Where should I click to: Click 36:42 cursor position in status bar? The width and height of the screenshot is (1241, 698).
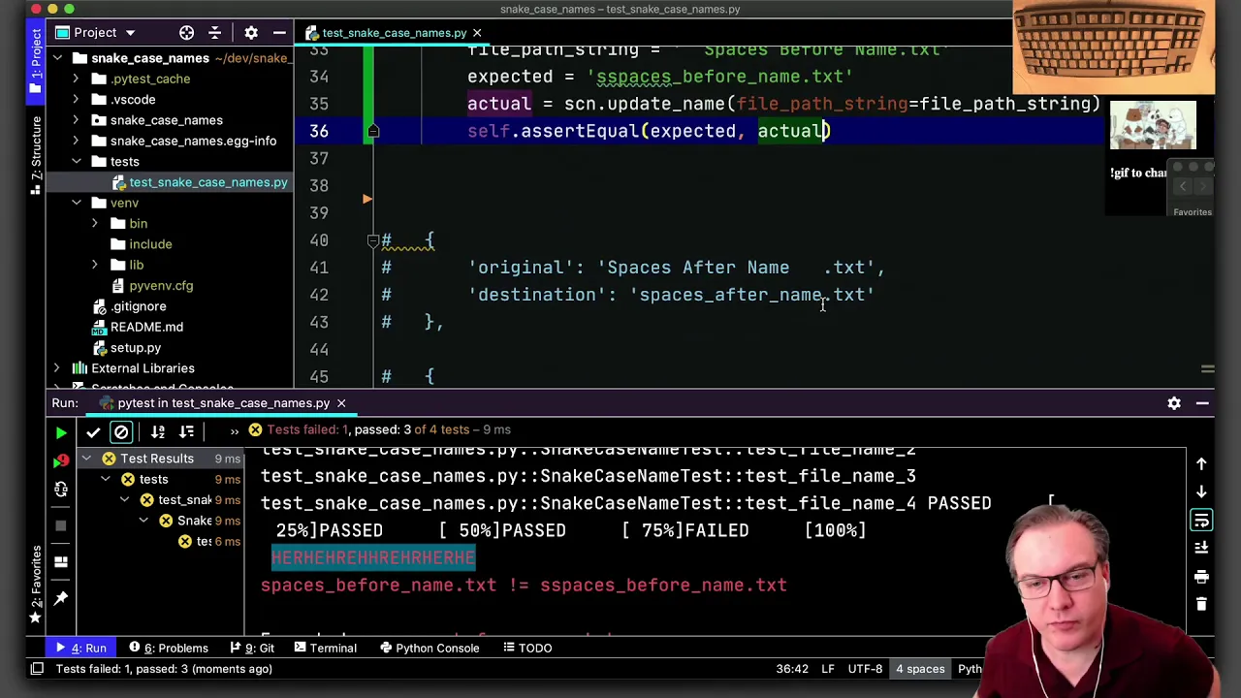791,669
